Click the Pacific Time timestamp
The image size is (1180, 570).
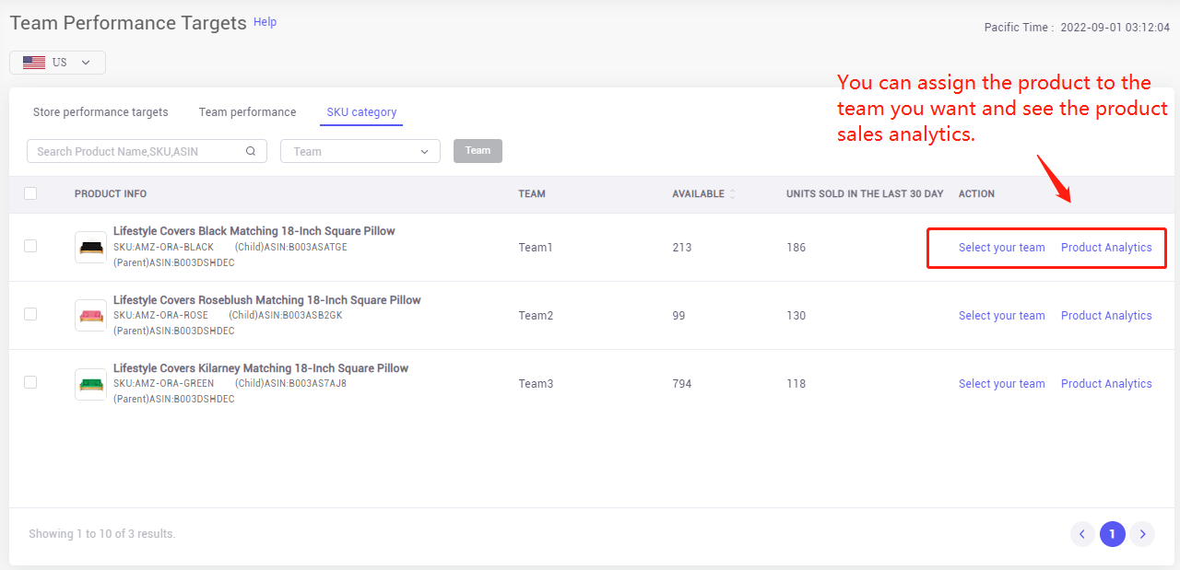(x=1077, y=28)
